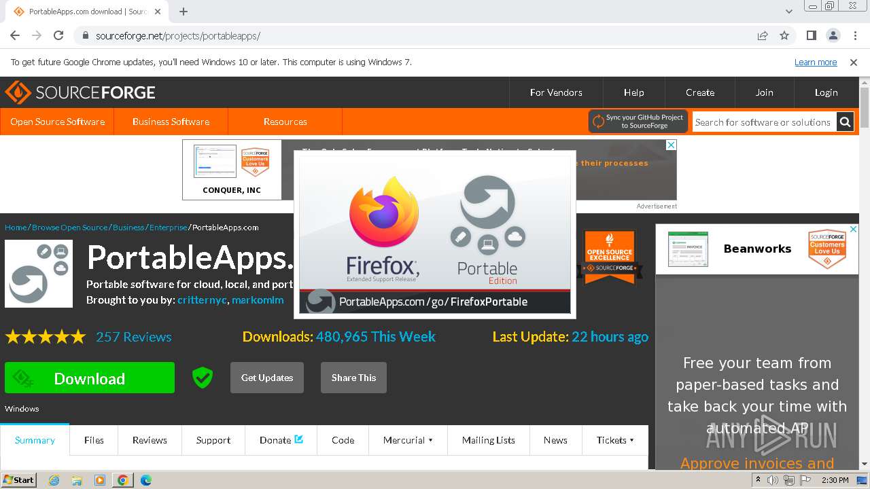Click the green shield verified icon
Image resolution: width=870 pixels, height=489 pixels.
pos(202,378)
